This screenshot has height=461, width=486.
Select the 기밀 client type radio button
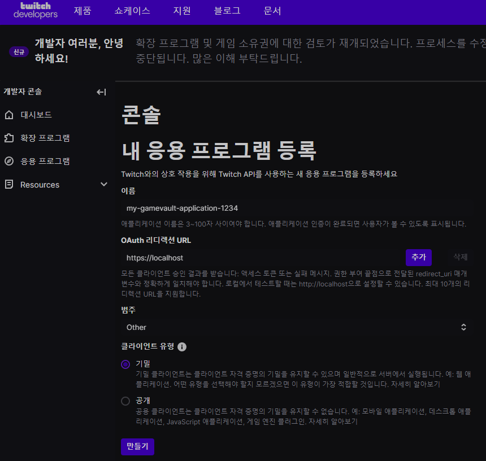pos(125,364)
